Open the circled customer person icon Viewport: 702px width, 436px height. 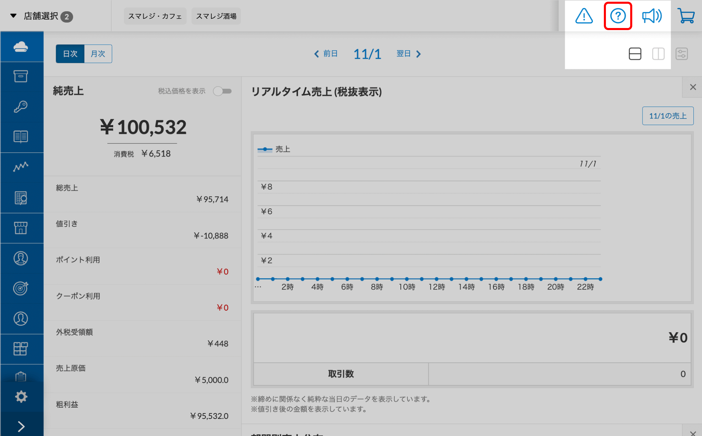click(x=21, y=258)
